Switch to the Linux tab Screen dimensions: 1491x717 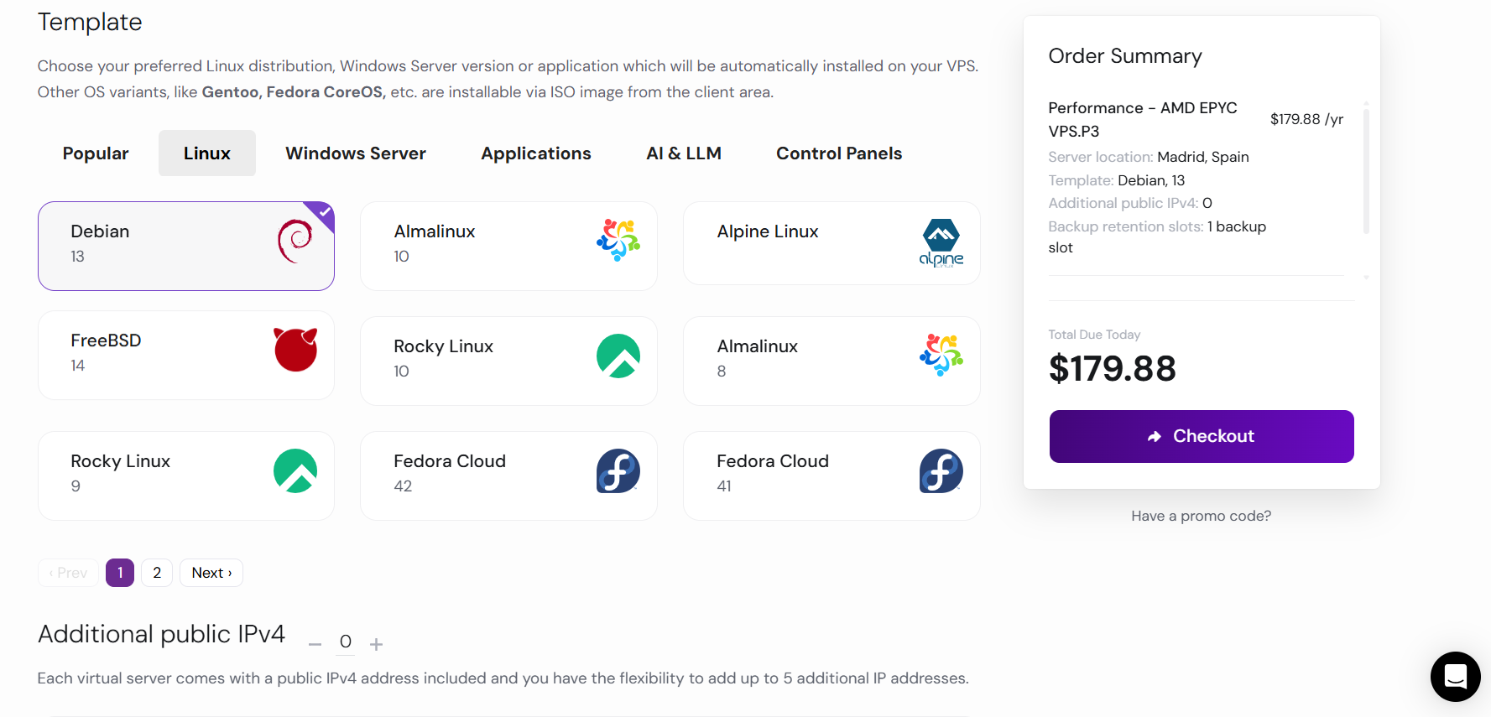(x=207, y=153)
